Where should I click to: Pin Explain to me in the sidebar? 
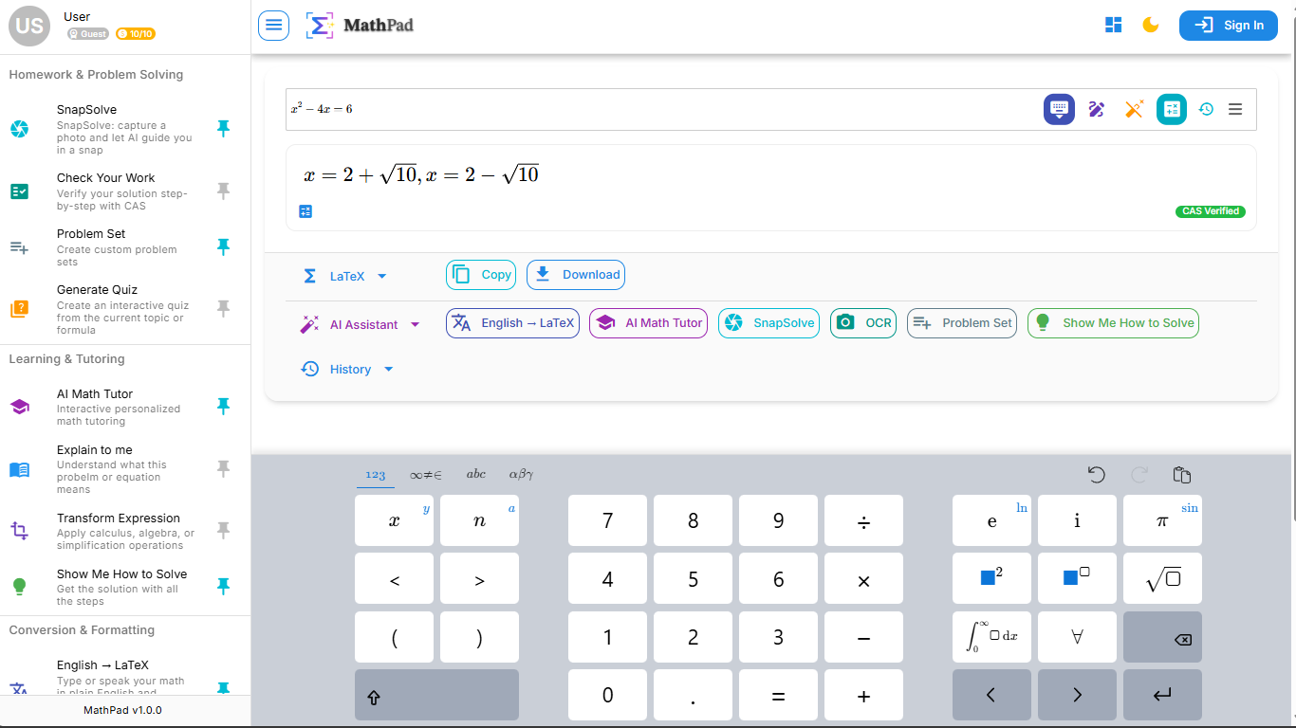point(223,469)
